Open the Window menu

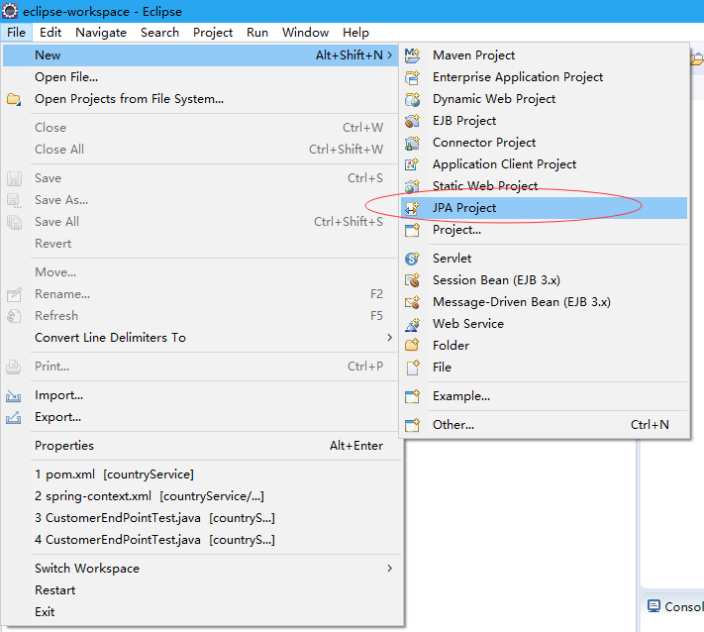coord(305,33)
